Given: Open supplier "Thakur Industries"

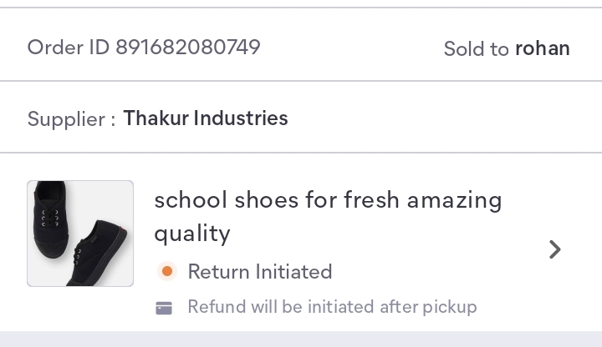Looking at the screenshot, I should [206, 118].
